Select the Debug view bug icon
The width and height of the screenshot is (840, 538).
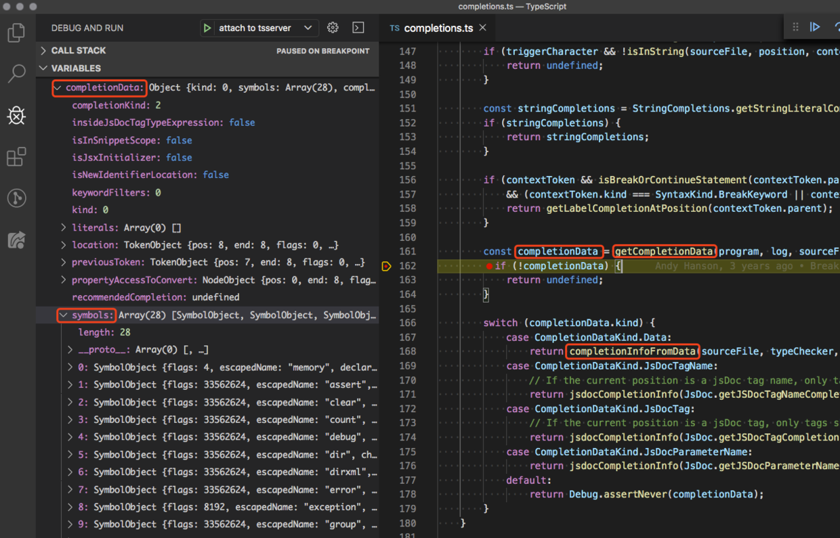click(16, 116)
